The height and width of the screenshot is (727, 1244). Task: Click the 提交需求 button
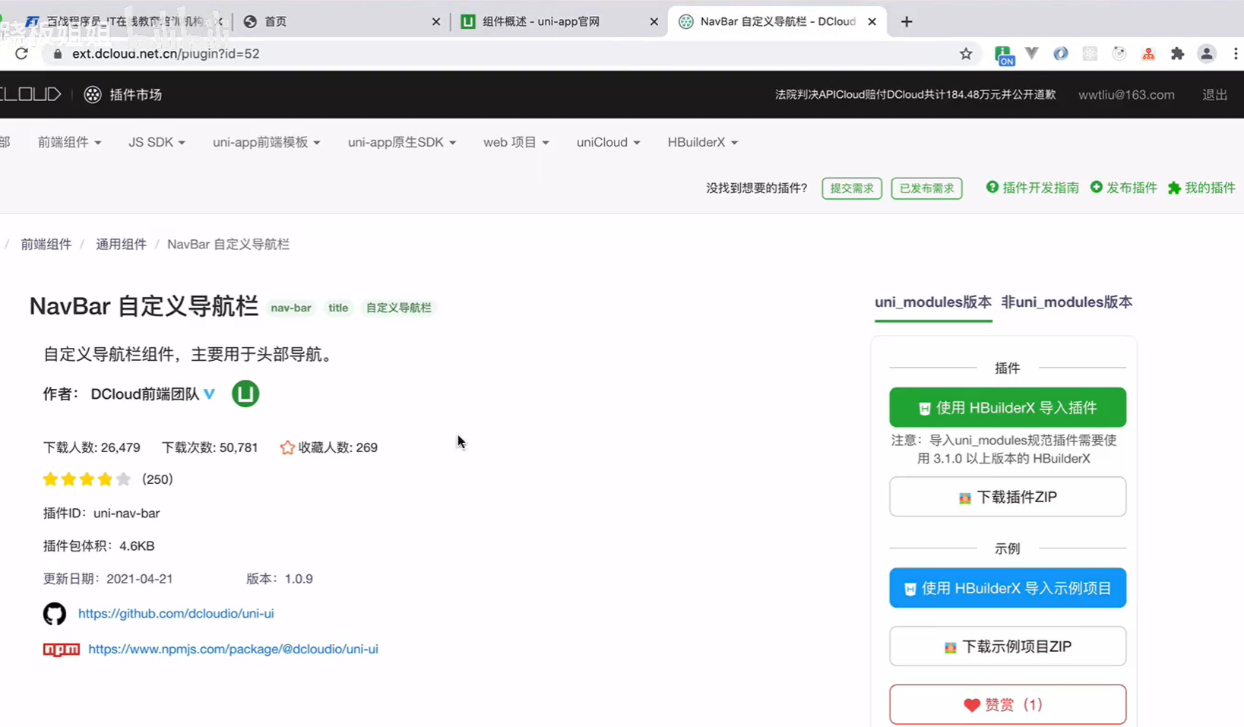pyautogui.click(x=852, y=188)
